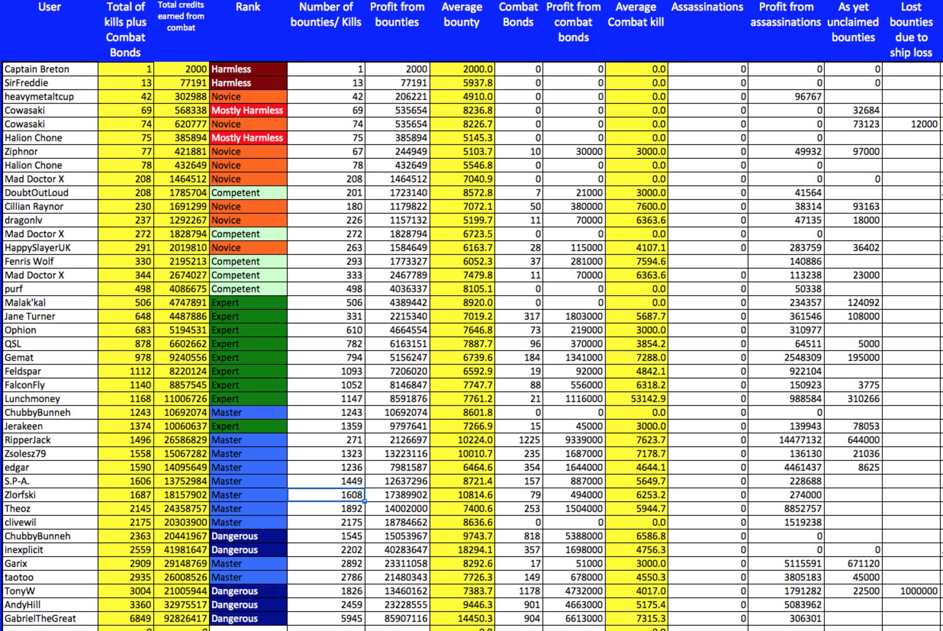The image size is (943, 631).
Task: Select total credits value 92826417
Action: [x=181, y=618]
